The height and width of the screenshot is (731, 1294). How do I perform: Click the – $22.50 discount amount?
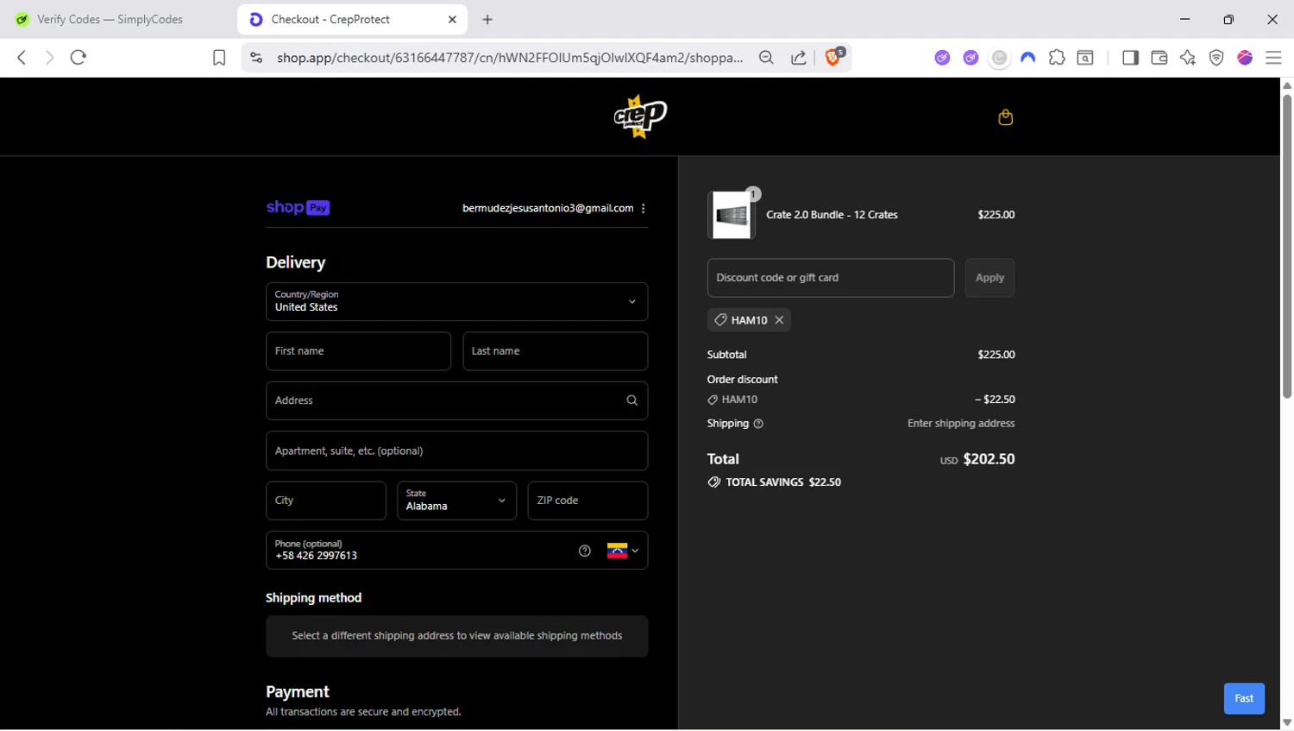coord(995,400)
